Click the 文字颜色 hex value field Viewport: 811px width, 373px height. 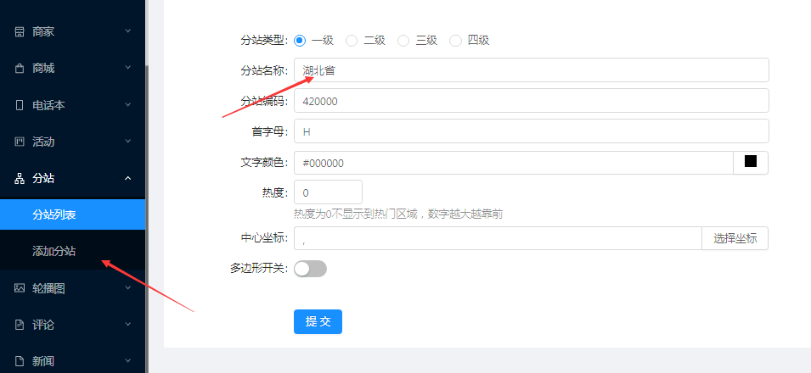pyautogui.click(x=514, y=163)
